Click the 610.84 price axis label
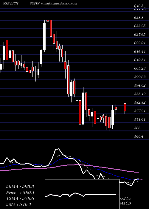The width and height of the screenshot is (149, 209). tap(139, 60)
